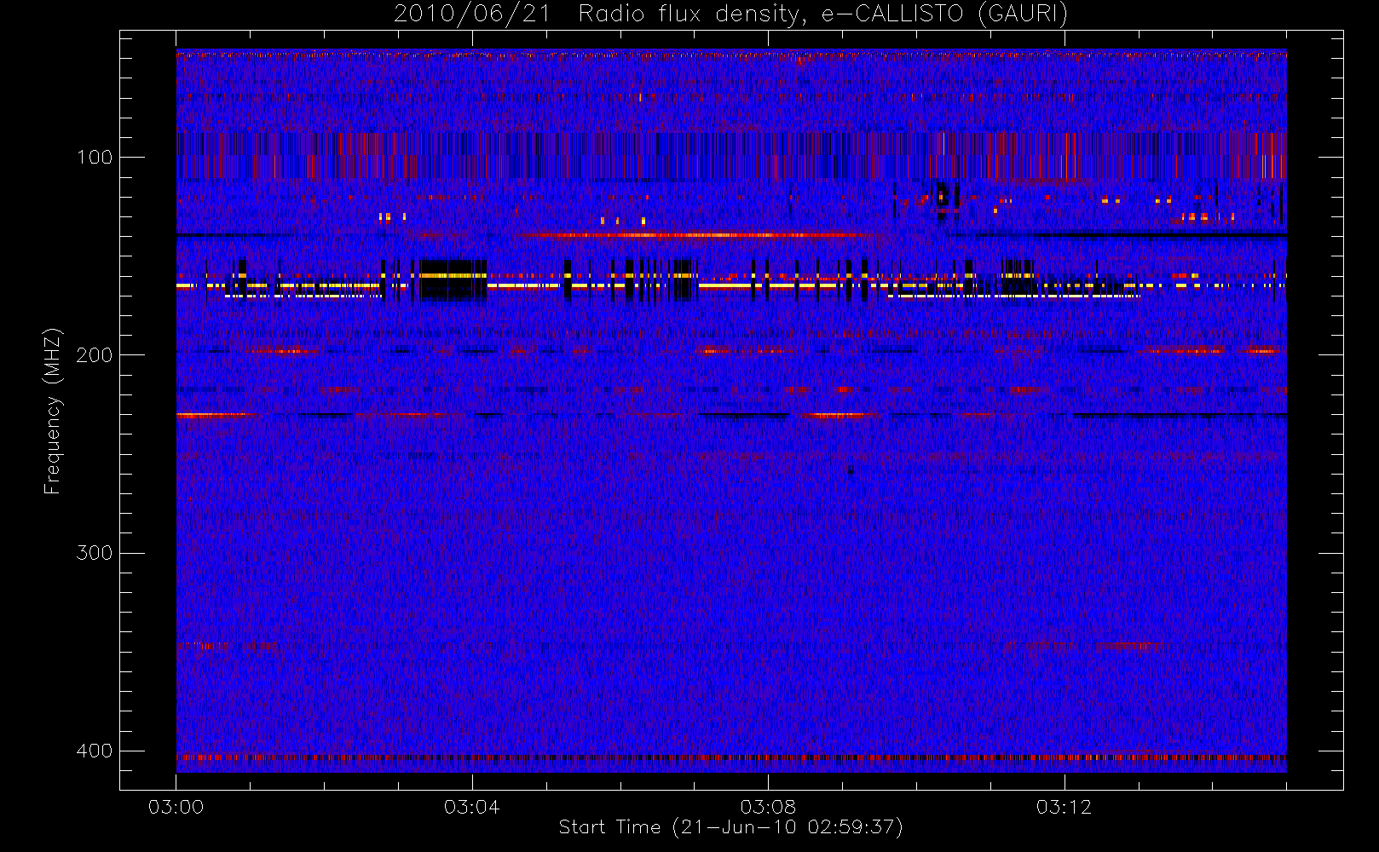Click the 03:12 time tick label
This screenshot has width=1379, height=852.
[1064, 807]
